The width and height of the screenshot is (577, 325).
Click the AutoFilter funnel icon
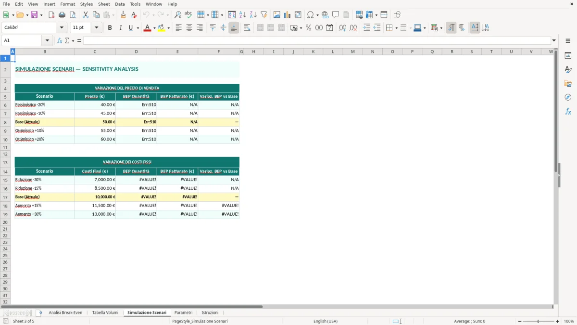tap(264, 15)
